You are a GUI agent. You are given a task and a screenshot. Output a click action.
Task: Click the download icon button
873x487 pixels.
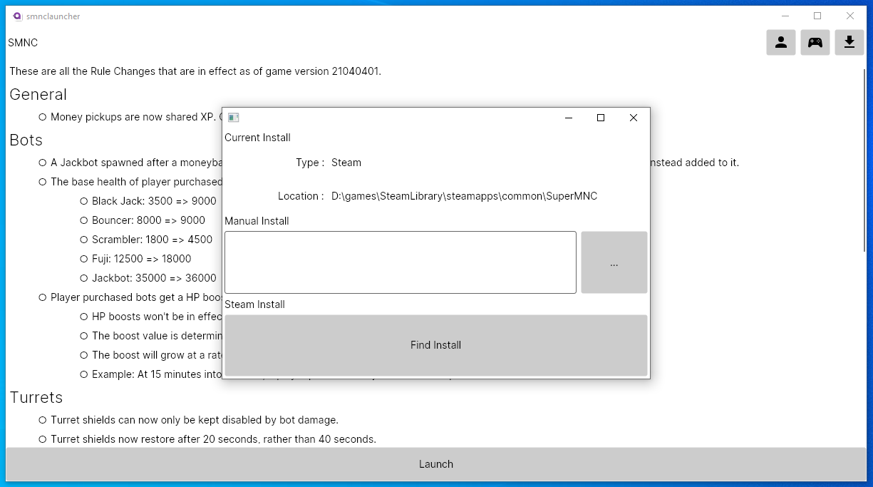click(x=849, y=42)
